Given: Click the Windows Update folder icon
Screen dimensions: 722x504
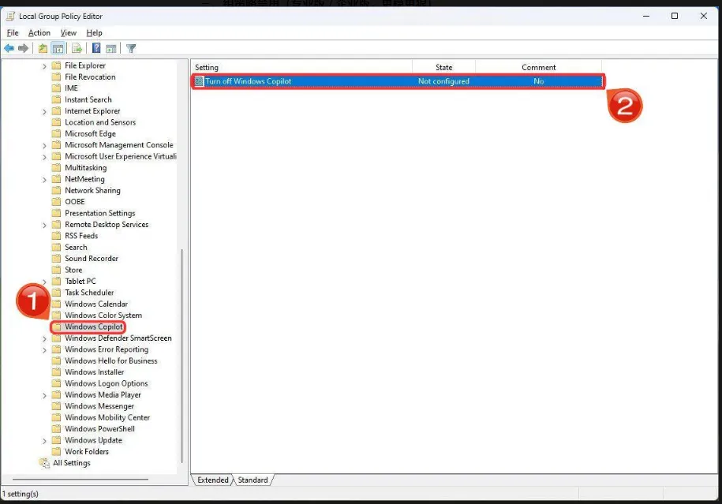Looking at the screenshot, I should pos(56,440).
